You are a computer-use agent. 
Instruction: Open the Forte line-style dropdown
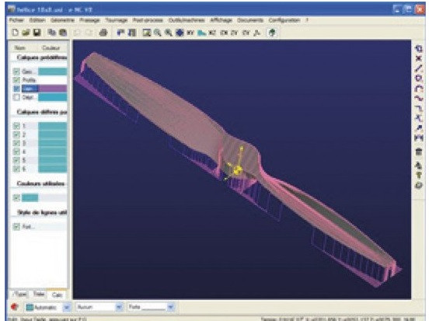coord(171,307)
